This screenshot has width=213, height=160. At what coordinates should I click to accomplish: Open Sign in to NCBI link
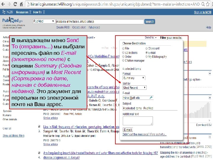pyautogui.click(x=203, y=12)
